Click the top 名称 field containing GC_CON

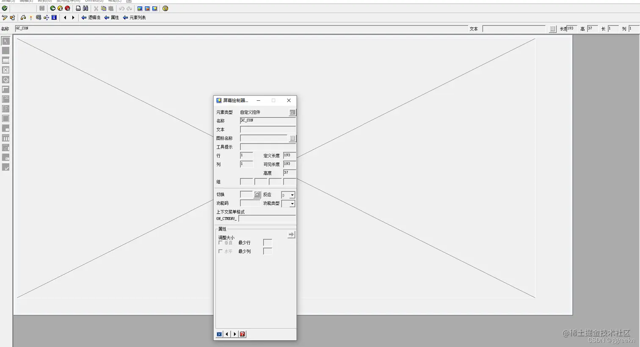coord(241,28)
